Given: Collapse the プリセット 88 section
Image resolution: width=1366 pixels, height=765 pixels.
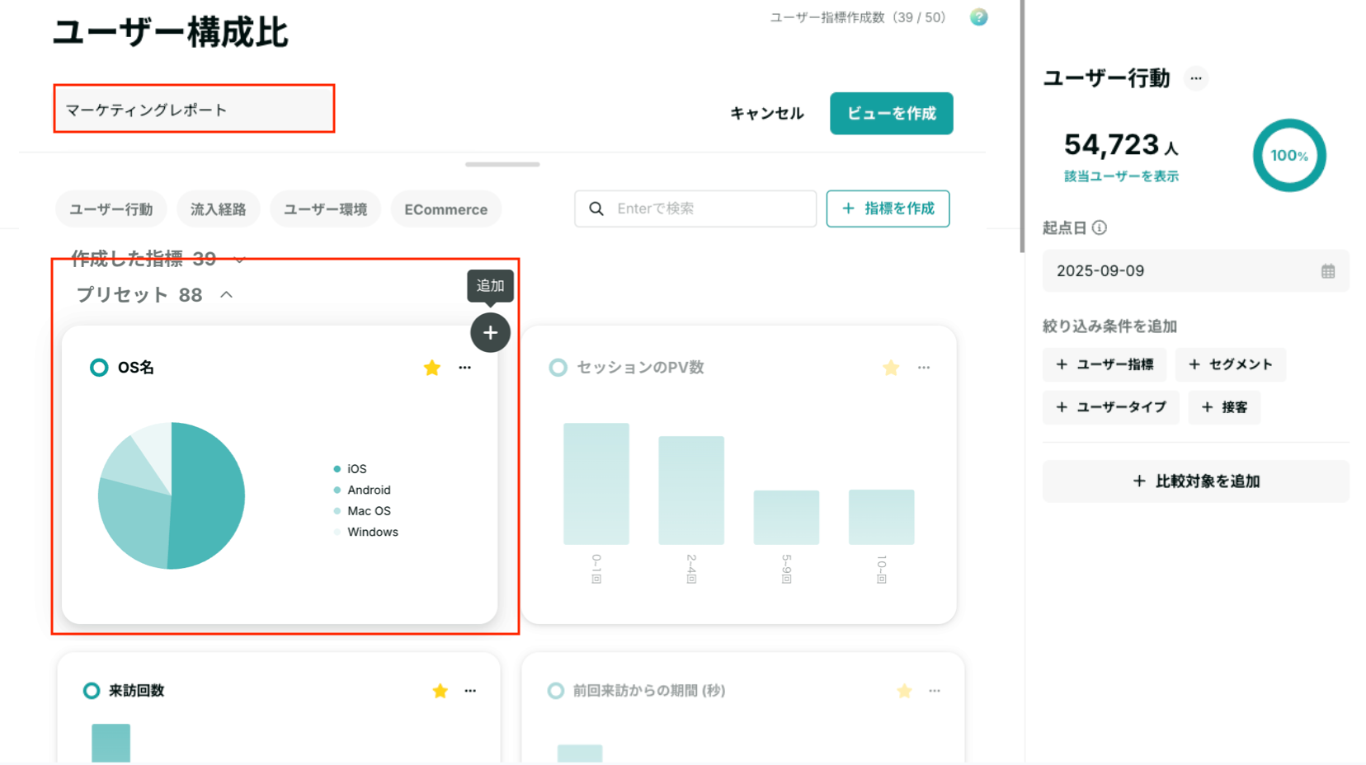Looking at the screenshot, I should coord(227,294).
